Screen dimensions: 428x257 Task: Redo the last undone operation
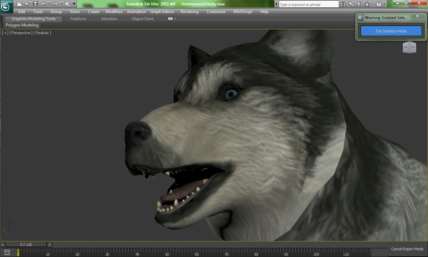(55, 4)
